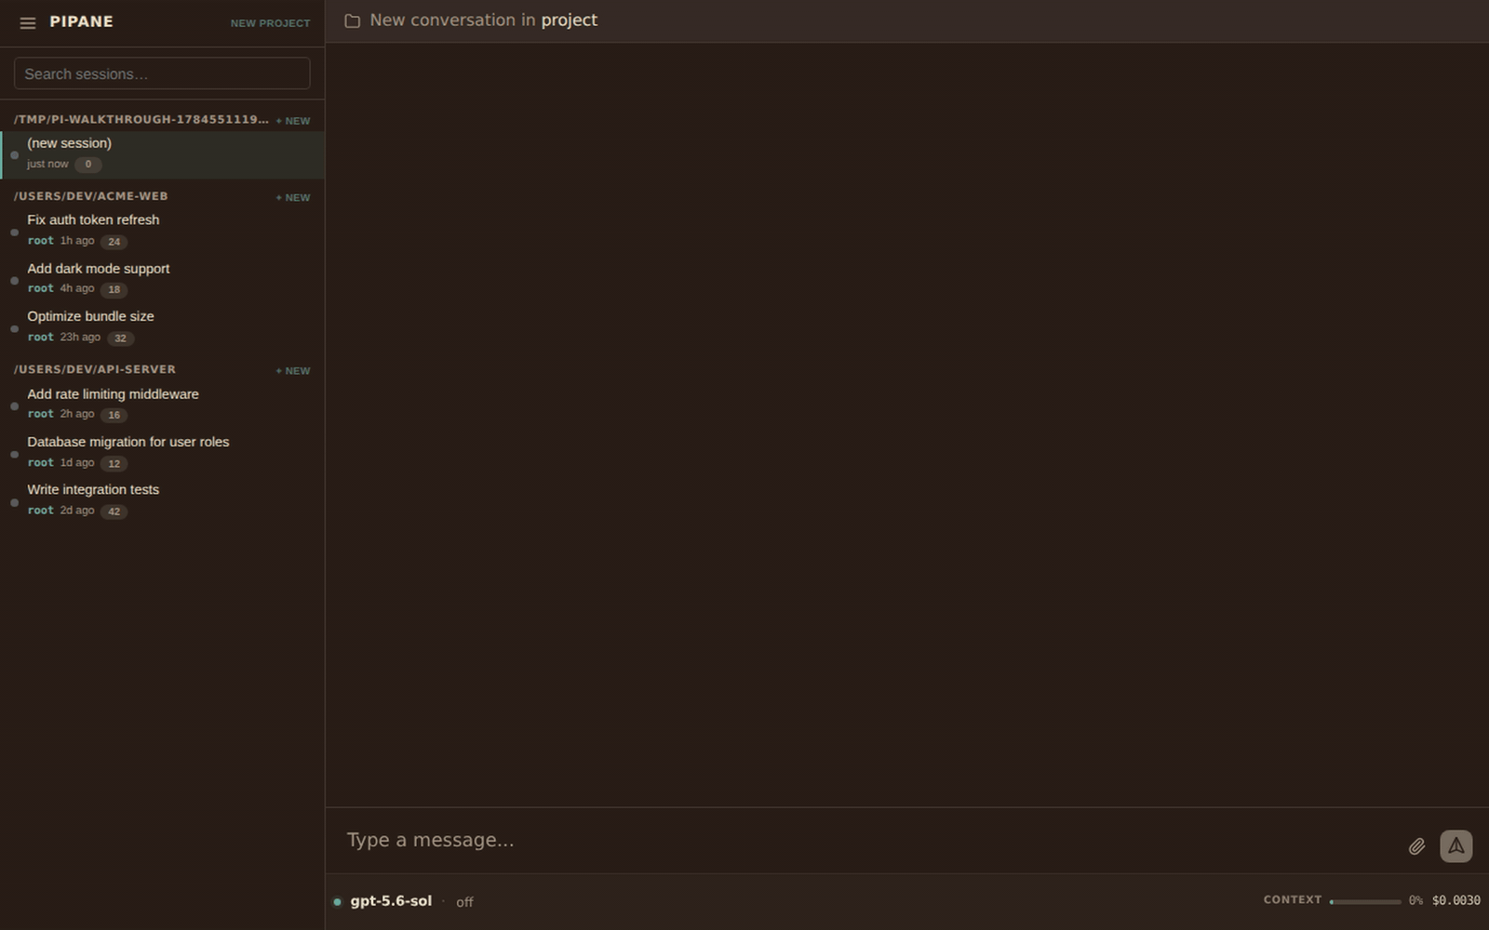Click the CONTEXT usage progress bar
Screen dimensions: 1489x930
1365,901
